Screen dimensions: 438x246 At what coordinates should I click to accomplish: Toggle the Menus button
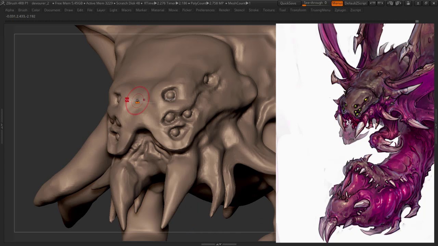pos(337,3)
